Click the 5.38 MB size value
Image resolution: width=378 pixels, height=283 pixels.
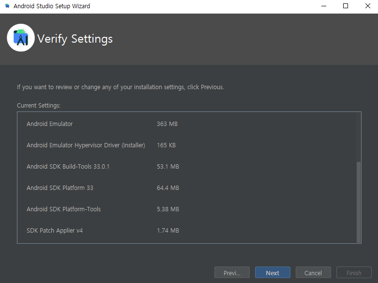pos(168,209)
